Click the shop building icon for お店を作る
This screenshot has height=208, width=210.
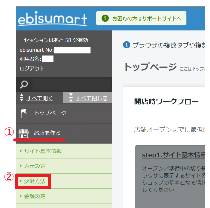tap(24, 133)
